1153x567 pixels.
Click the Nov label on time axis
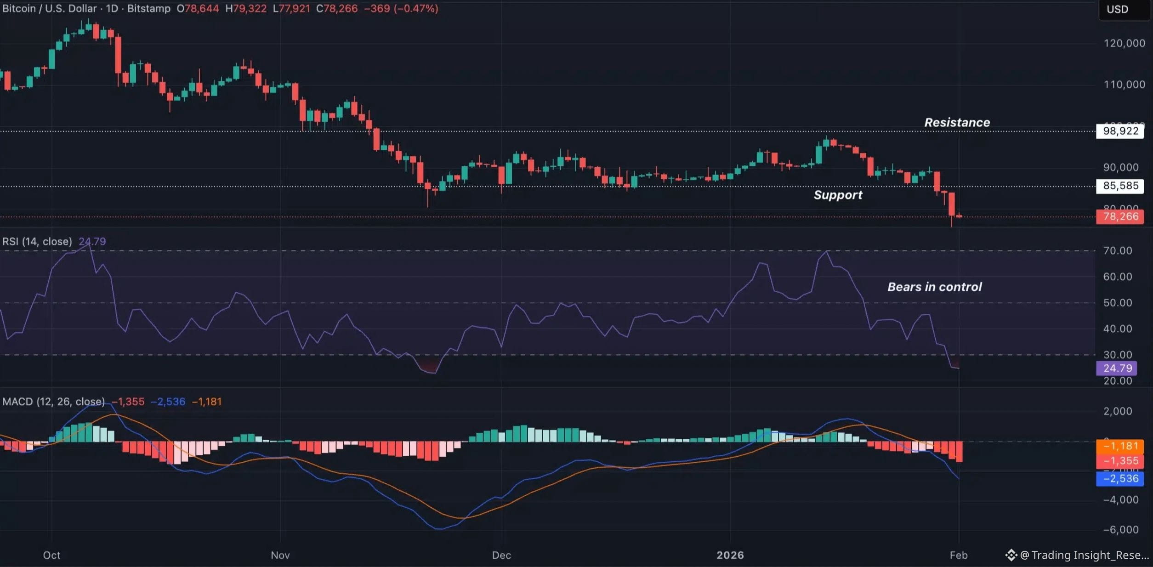coord(280,555)
